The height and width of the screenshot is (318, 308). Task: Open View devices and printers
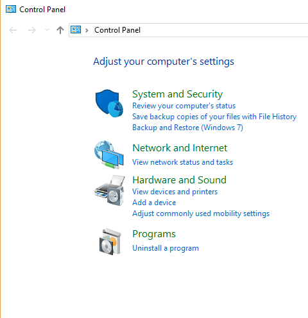click(175, 192)
